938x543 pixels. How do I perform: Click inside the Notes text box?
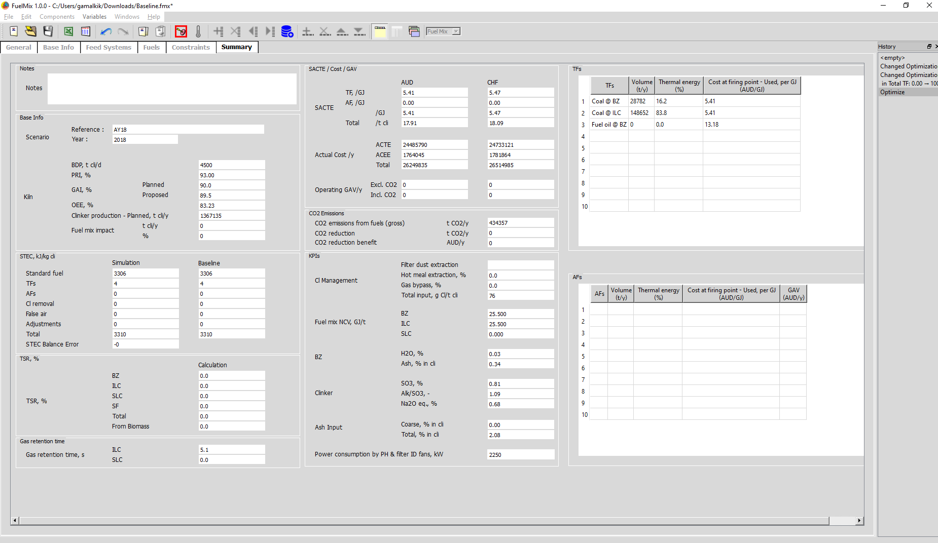(x=172, y=89)
